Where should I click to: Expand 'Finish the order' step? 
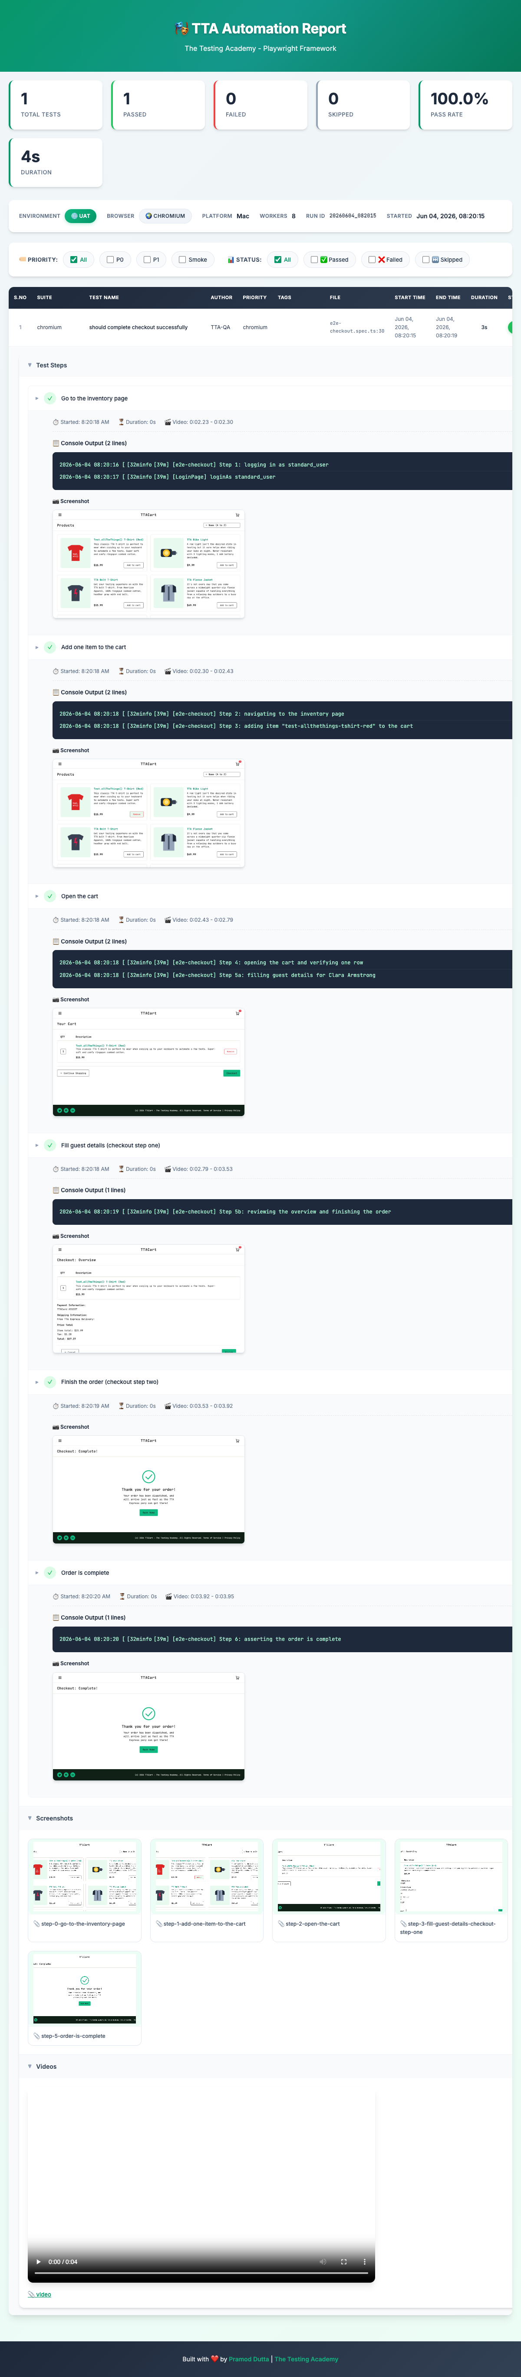37,1381
